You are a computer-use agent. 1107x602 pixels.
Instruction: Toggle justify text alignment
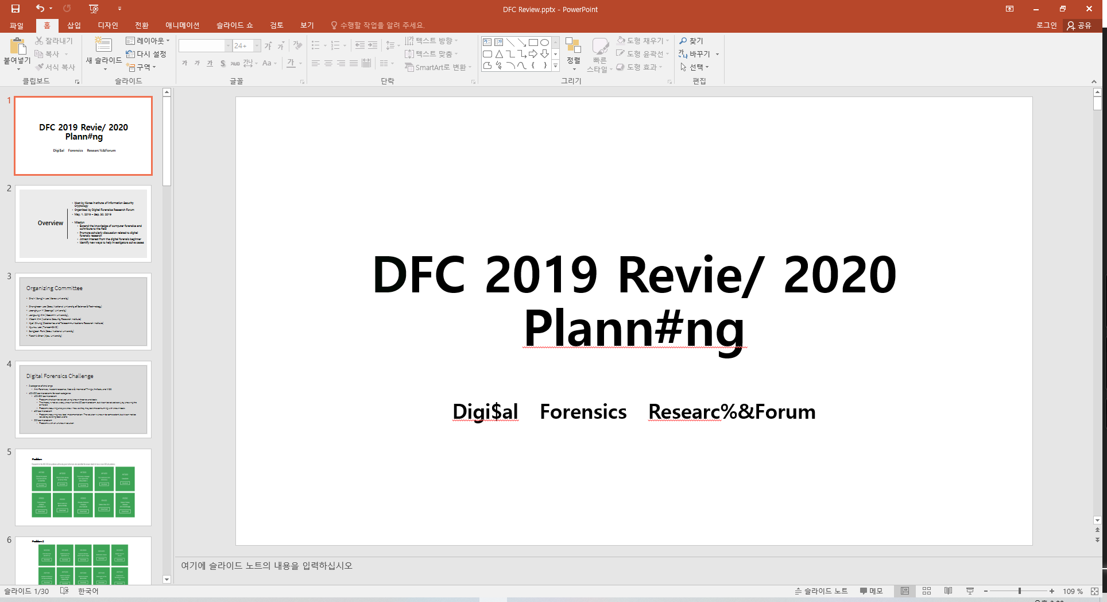pyautogui.click(x=354, y=63)
